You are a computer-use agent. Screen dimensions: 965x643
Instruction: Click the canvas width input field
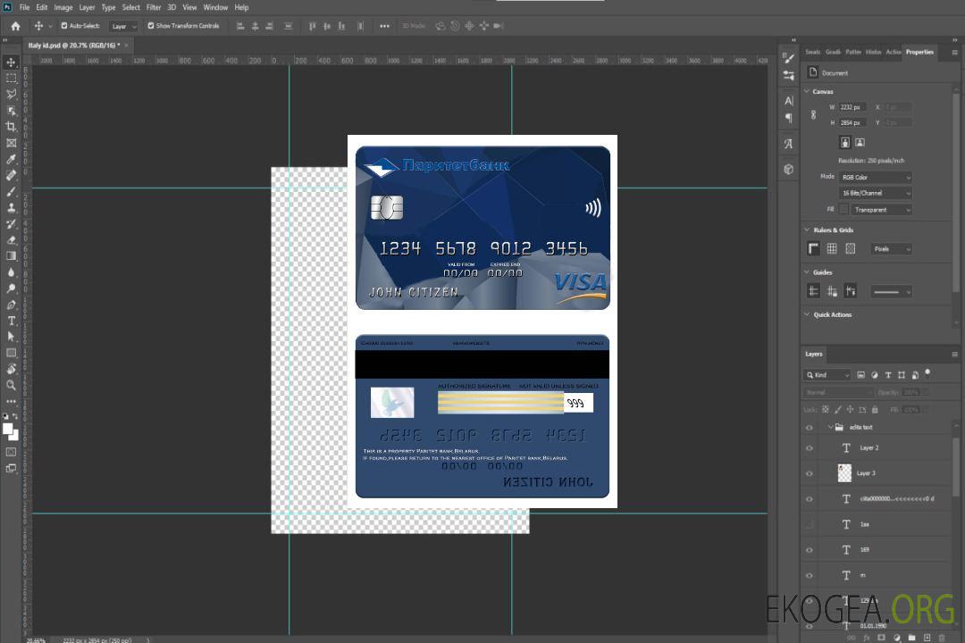click(x=852, y=107)
